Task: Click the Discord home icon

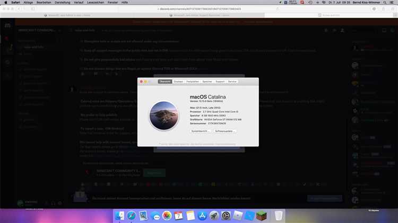Action: [x=7, y=25]
